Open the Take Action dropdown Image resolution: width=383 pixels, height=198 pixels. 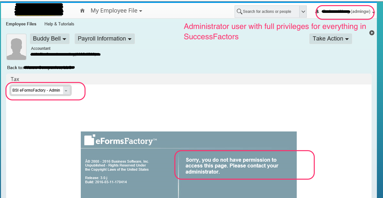(x=331, y=39)
